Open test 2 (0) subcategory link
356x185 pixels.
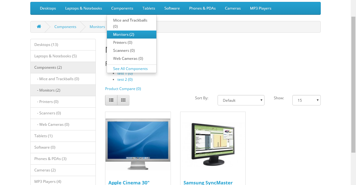[125, 80]
